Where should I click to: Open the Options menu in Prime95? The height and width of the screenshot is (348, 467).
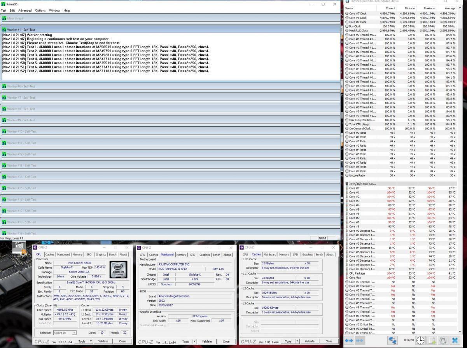(40, 10)
